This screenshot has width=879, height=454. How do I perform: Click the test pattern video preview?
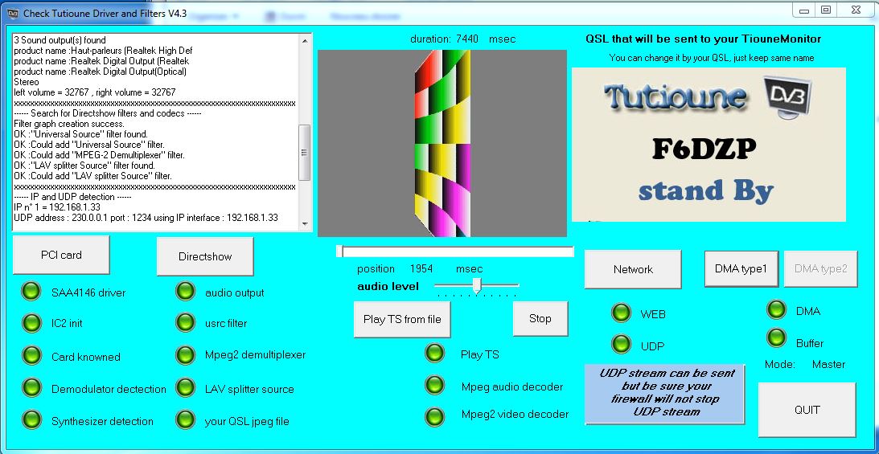tap(442, 143)
